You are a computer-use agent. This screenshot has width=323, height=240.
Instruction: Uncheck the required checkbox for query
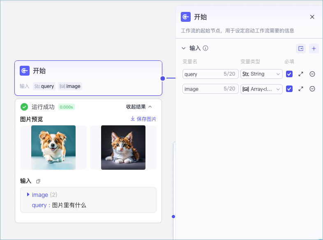[x=289, y=74]
